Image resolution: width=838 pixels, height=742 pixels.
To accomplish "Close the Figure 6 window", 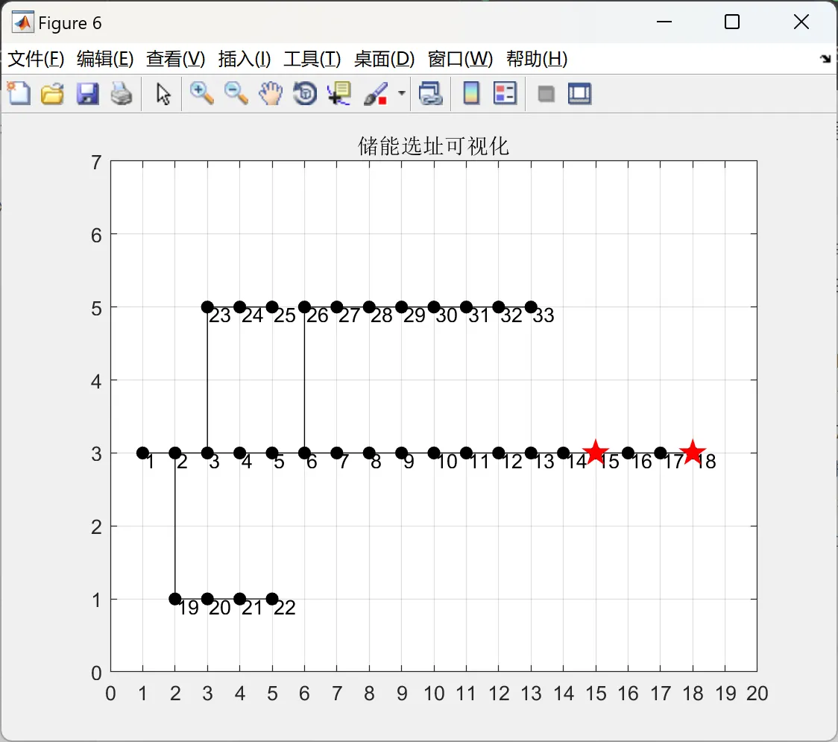I will (801, 22).
